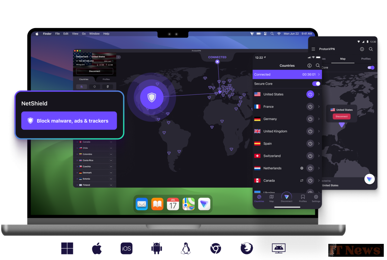The width and height of the screenshot is (387, 260).
Task: Tap the search icon in the Android ProtonVPN header
Action: [371, 49]
